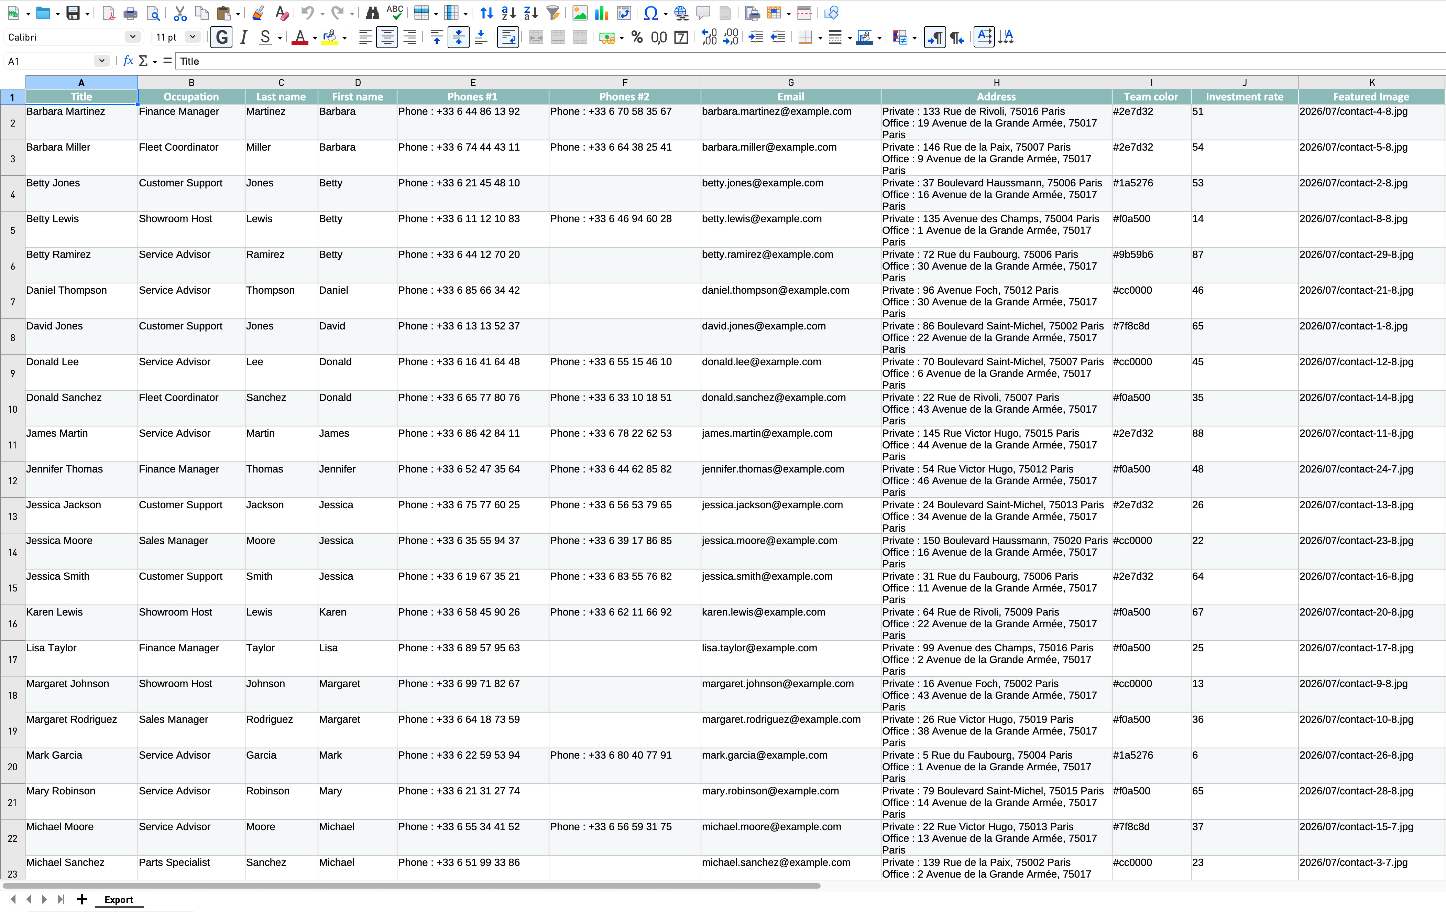The width and height of the screenshot is (1446, 912).
Task: Enable right-to-left text direction
Action: [958, 37]
